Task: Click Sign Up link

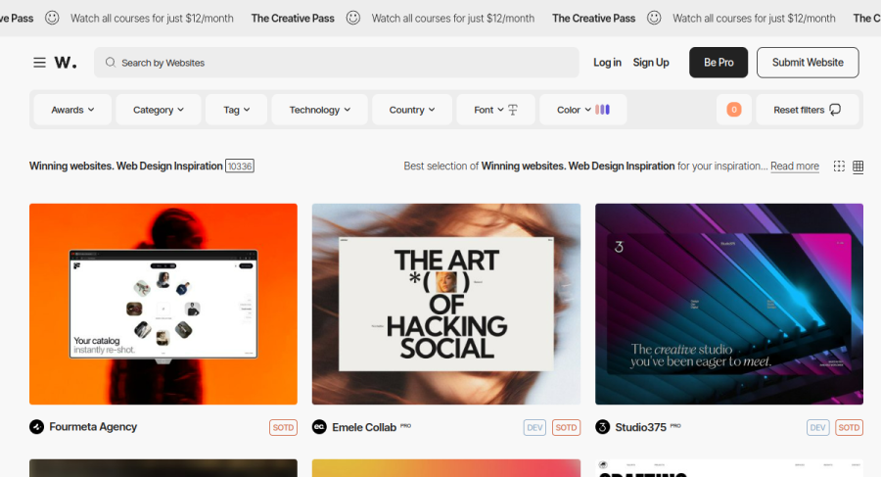Action: tap(651, 63)
